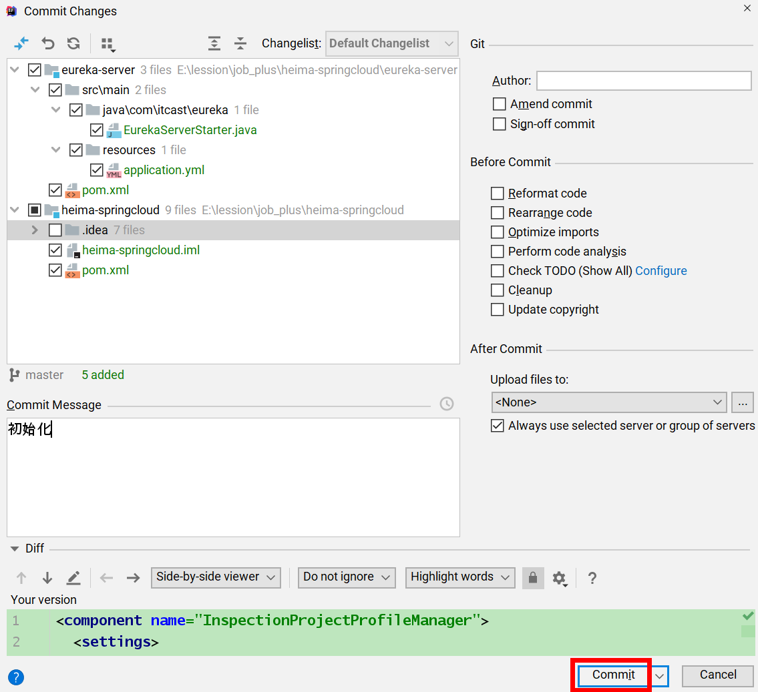The width and height of the screenshot is (758, 692).
Task: Select pom.xml under eureka-server
Action: pyautogui.click(x=233, y=190)
